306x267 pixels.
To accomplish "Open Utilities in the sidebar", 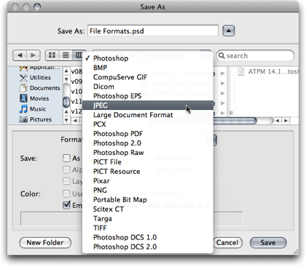I will pos(35,78).
